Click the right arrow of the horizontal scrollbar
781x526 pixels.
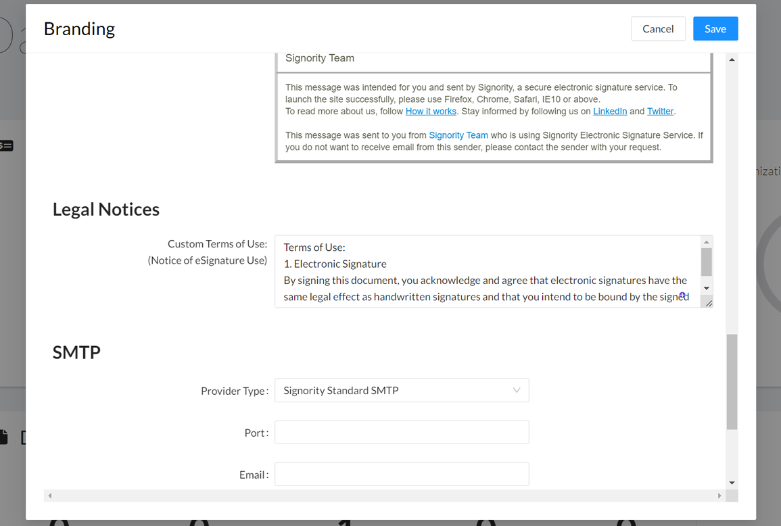click(x=718, y=496)
